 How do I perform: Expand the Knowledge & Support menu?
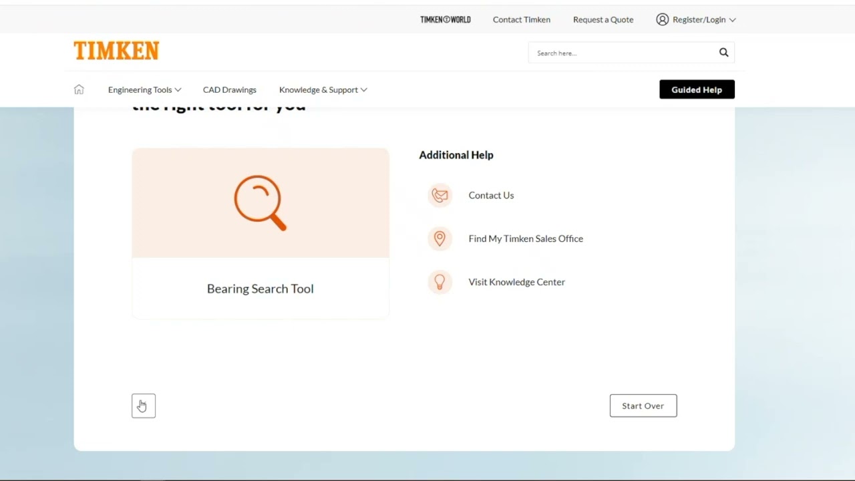coord(323,90)
